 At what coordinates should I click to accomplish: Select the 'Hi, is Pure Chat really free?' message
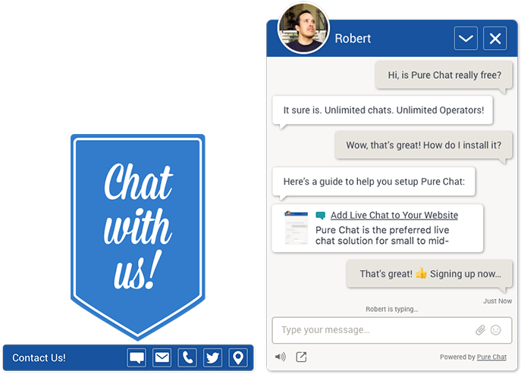click(x=444, y=76)
